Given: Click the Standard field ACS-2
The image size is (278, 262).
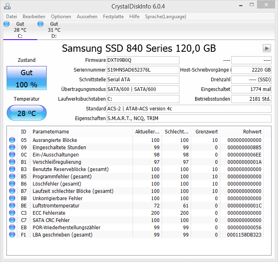Looking at the screenshot, I should coord(189,109).
